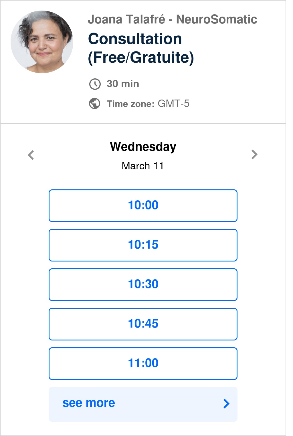This screenshot has width=293, height=436.
Task: Click the Time zone label
Action: (x=130, y=104)
